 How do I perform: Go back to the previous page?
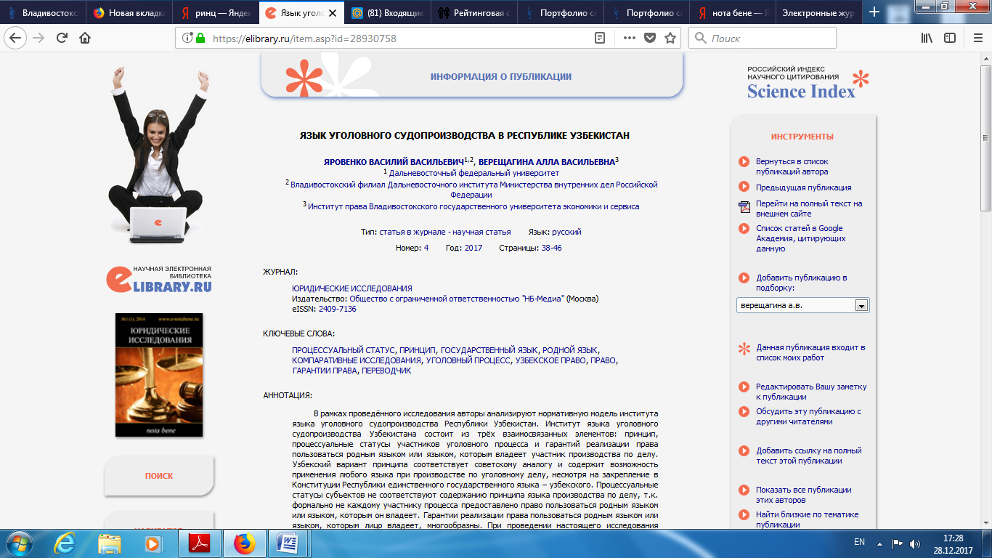coord(17,38)
